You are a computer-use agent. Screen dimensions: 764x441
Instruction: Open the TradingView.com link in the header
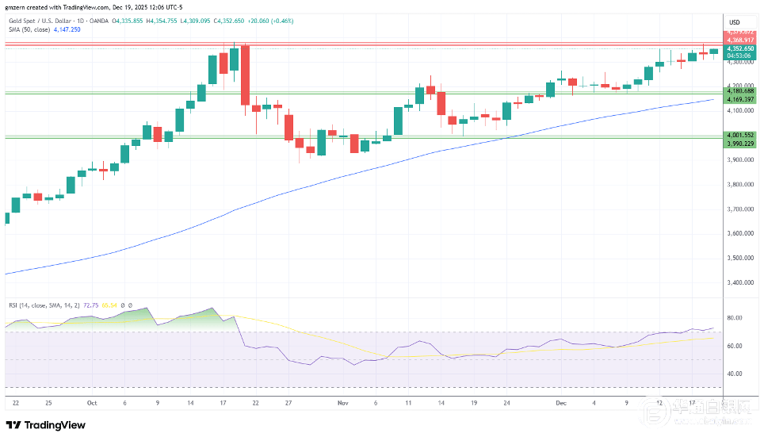tap(86, 7)
